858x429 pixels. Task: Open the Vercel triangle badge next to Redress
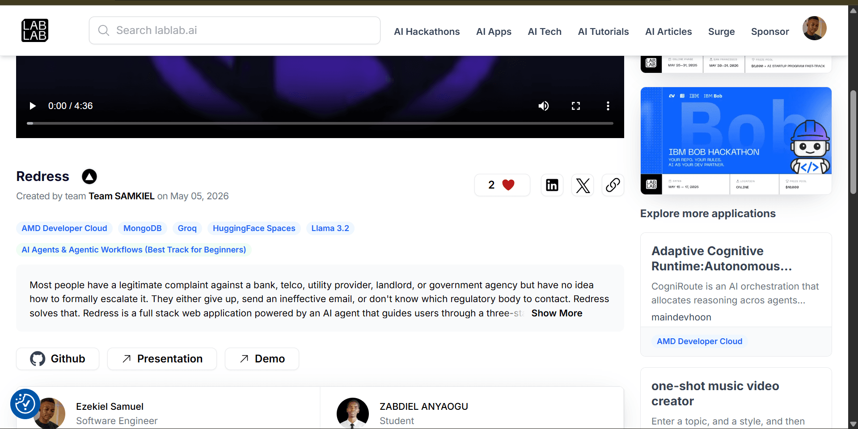[89, 177]
